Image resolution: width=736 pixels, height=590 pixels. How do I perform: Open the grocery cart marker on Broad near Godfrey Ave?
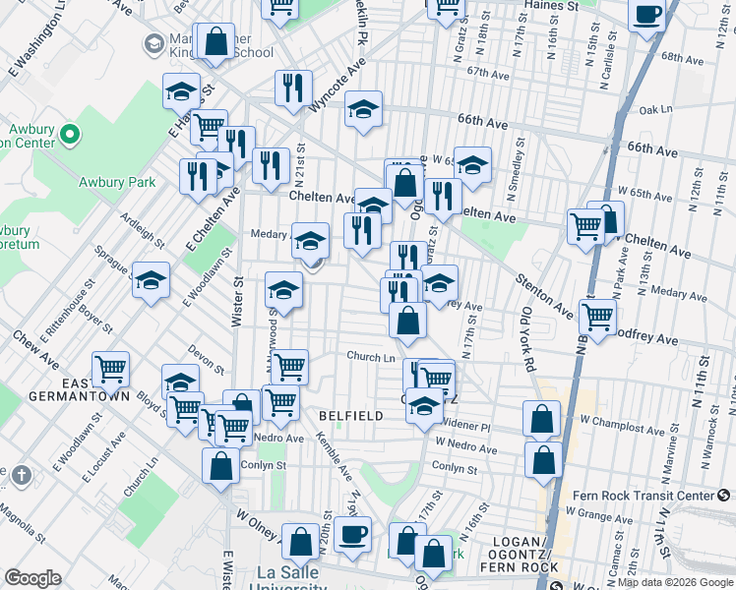pyautogui.click(x=597, y=320)
